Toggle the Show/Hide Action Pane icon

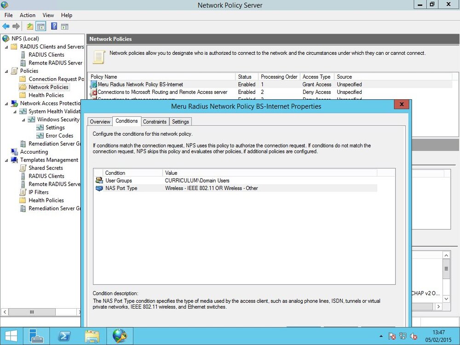(65, 27)
